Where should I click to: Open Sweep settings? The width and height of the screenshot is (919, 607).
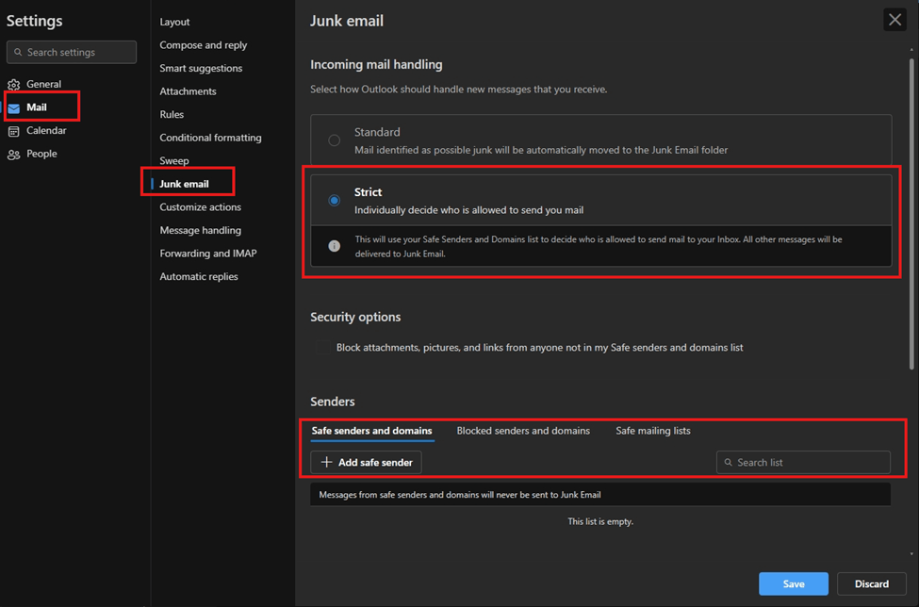174,160
